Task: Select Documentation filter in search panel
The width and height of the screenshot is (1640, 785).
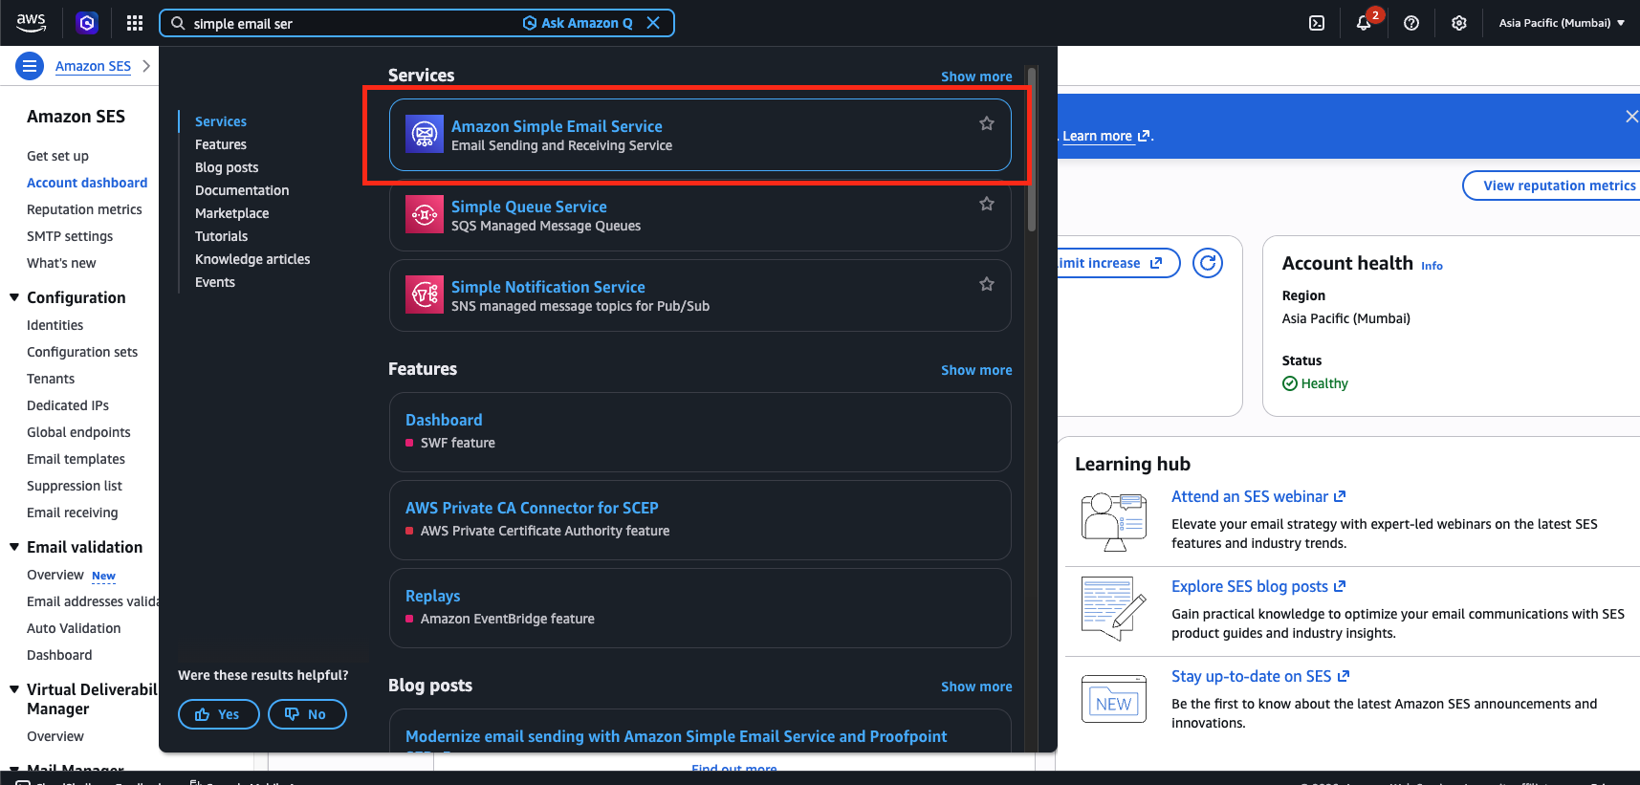Action: [x=242, y=190]
